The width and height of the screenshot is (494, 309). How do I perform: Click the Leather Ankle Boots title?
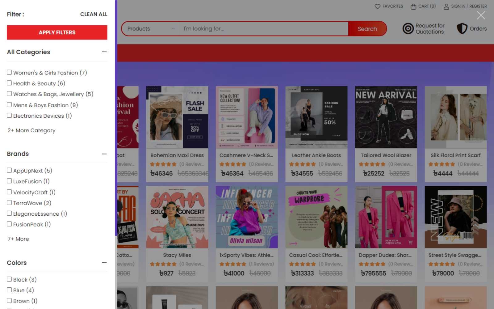[316, 155]
